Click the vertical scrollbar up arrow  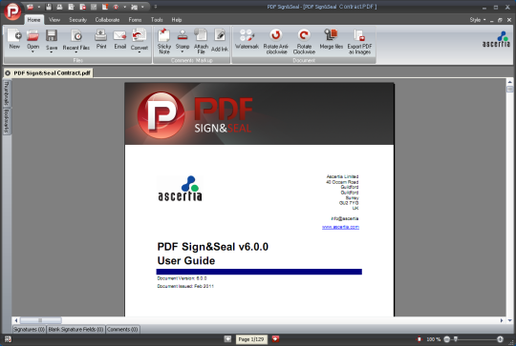pyautogui.click(x=509, y=82)
